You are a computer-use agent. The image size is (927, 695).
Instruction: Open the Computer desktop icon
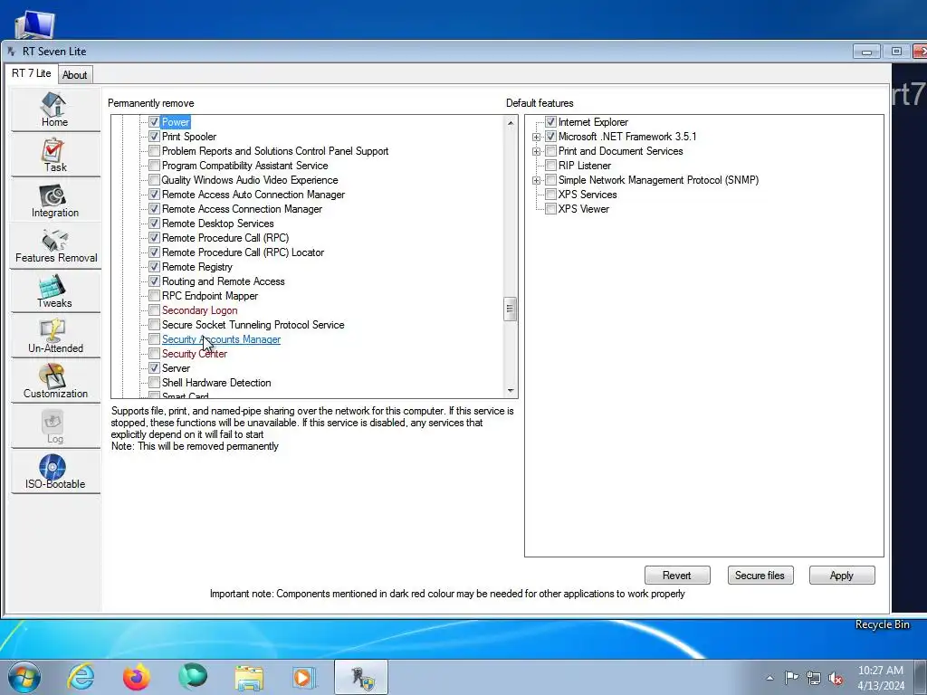34,24
